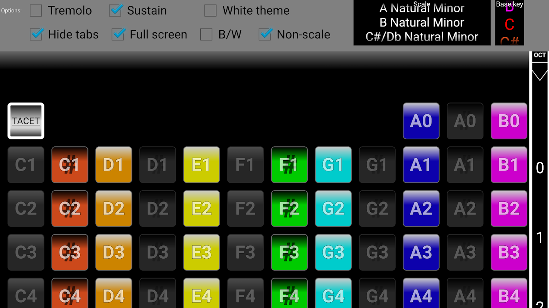The width and height of the screenshot is (549, 308).
Task: Tap the gray F1 pad
Action: [x=246, y=165]
